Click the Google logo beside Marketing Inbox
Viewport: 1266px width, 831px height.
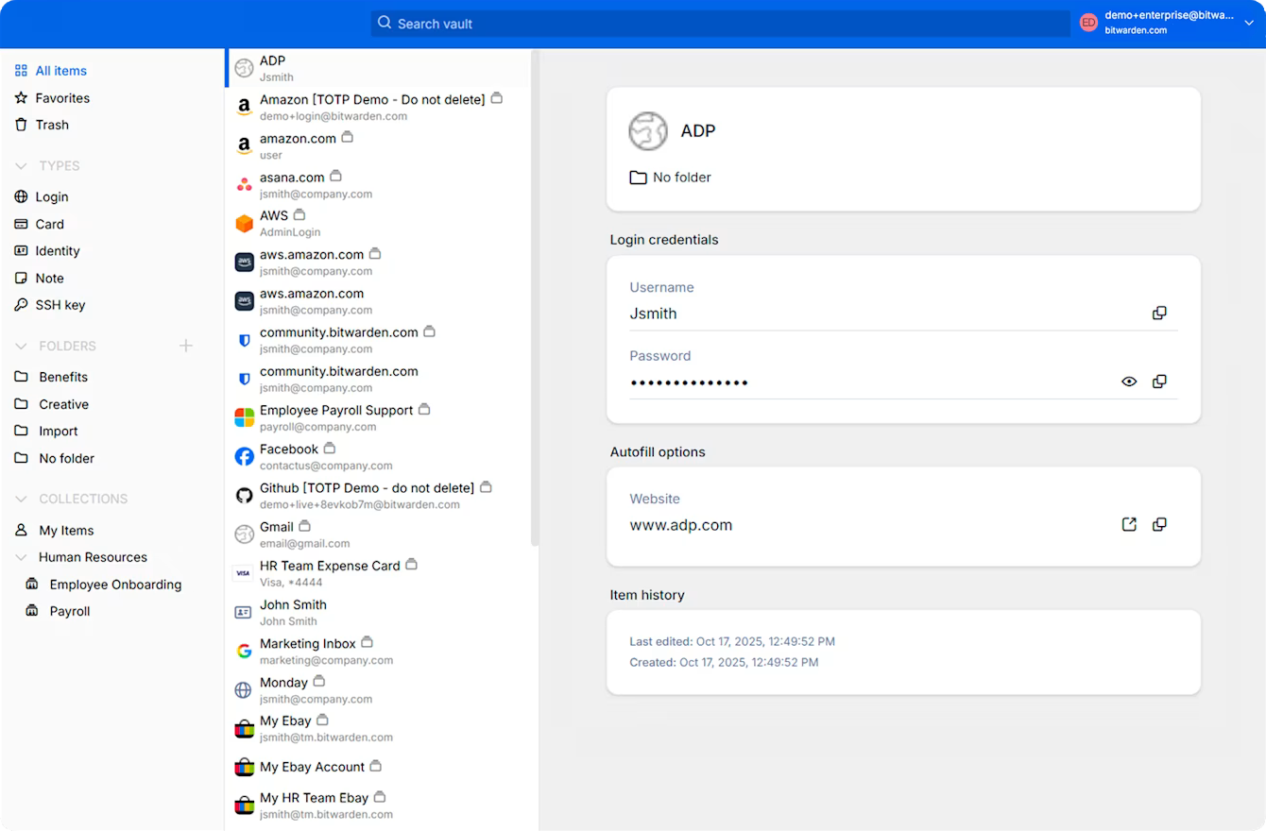(x=244, y=651)
